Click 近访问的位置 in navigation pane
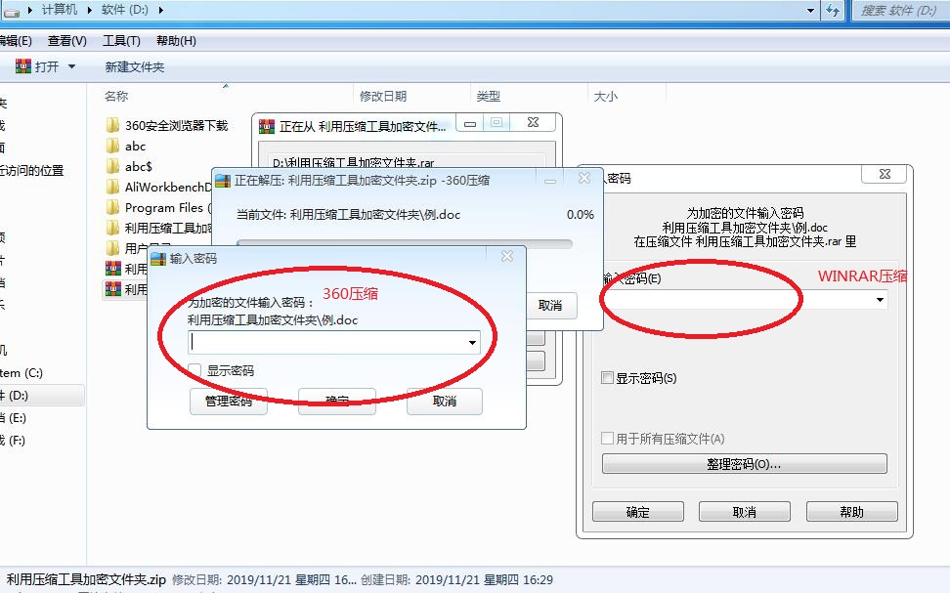950x593 pixels. coord(31,170)
